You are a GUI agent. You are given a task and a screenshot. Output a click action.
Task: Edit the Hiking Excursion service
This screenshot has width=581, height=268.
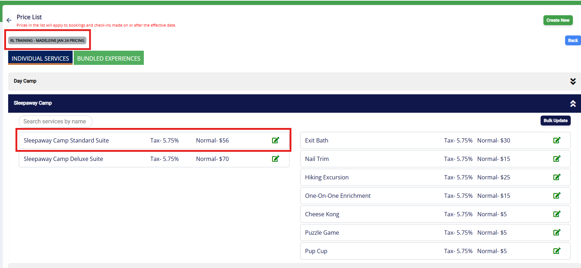pos(557,177)
